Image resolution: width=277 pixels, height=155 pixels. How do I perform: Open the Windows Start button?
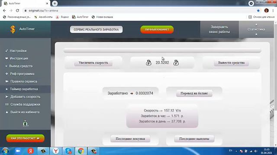(5, 151)
